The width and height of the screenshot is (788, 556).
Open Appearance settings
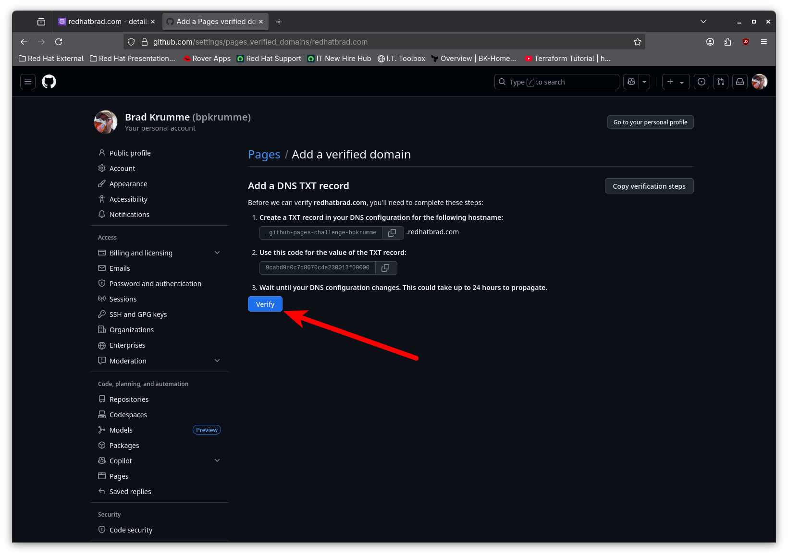pyautogui.click(x=160, y=183)
